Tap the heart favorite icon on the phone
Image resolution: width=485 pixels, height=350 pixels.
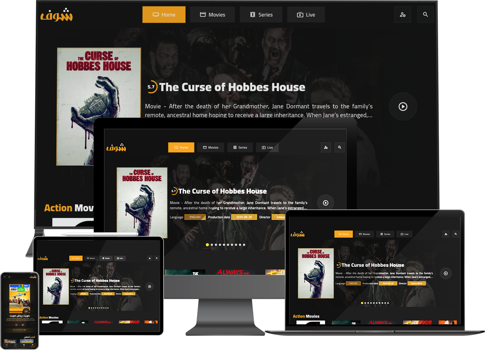[x=16, y=325]
